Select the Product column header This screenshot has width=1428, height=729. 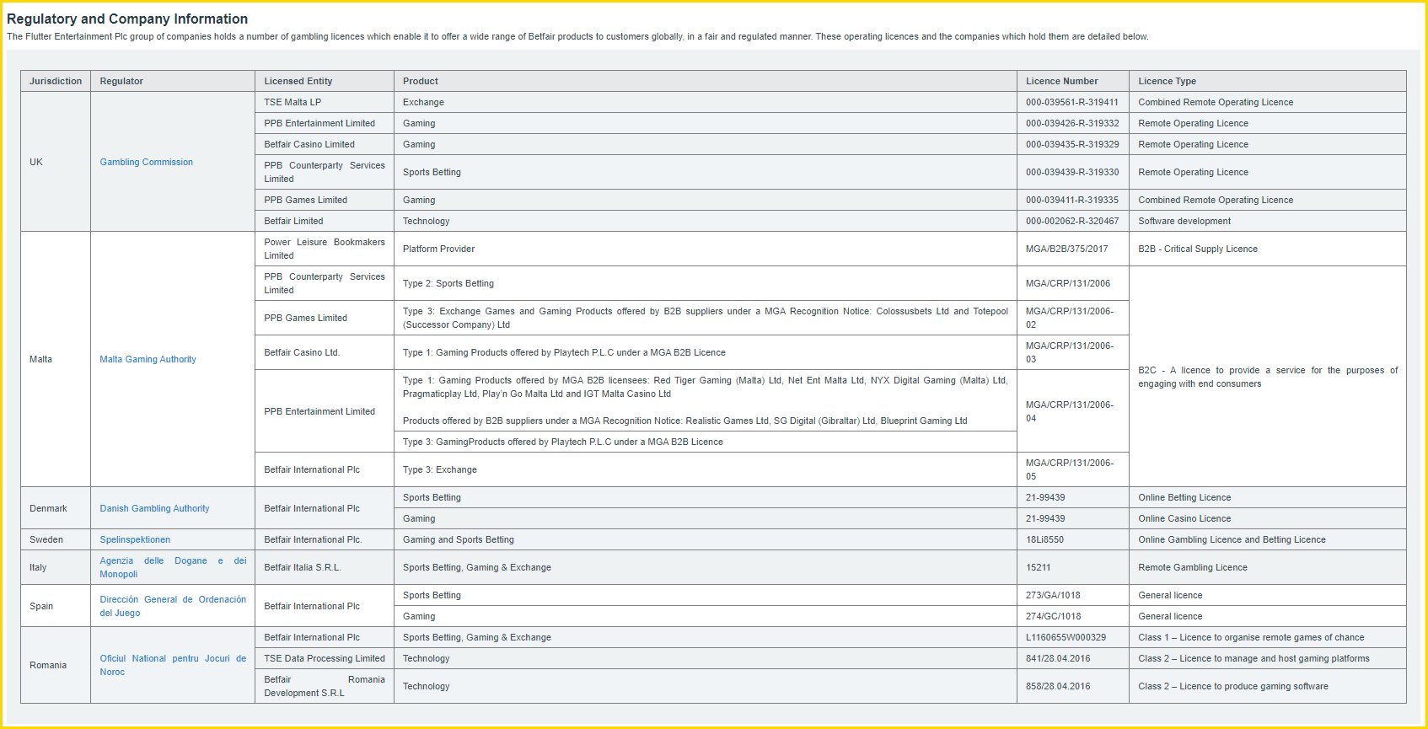[706, 81]
